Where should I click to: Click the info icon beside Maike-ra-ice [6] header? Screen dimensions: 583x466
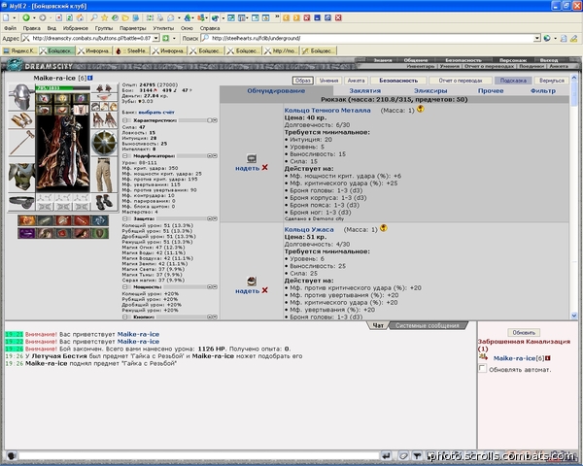(x=90, y=78)
